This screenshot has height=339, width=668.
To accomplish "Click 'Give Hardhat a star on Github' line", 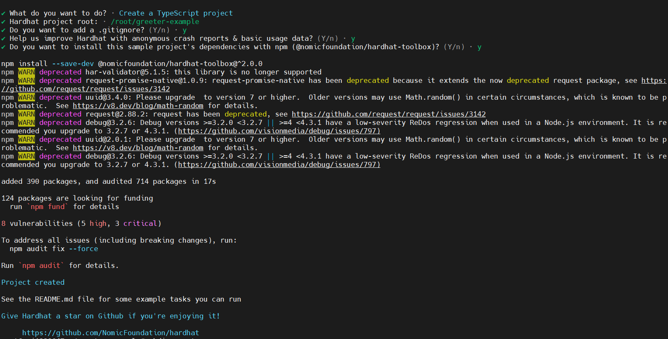I will 111,316.
